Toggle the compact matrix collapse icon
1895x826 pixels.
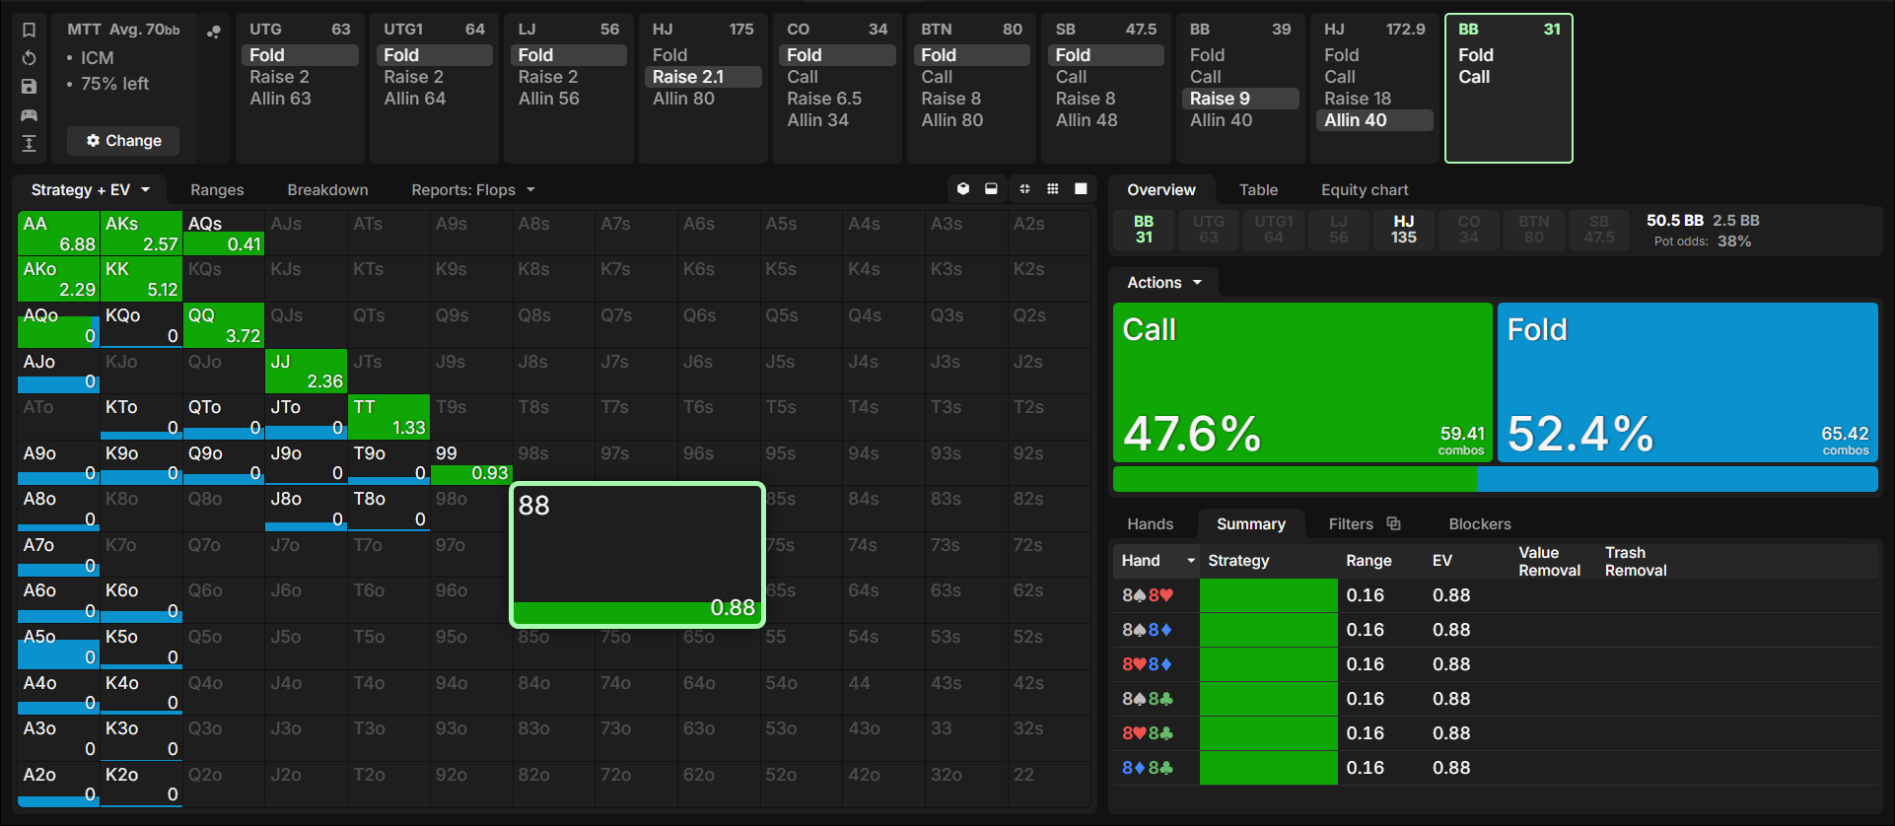coord(1024,189)
